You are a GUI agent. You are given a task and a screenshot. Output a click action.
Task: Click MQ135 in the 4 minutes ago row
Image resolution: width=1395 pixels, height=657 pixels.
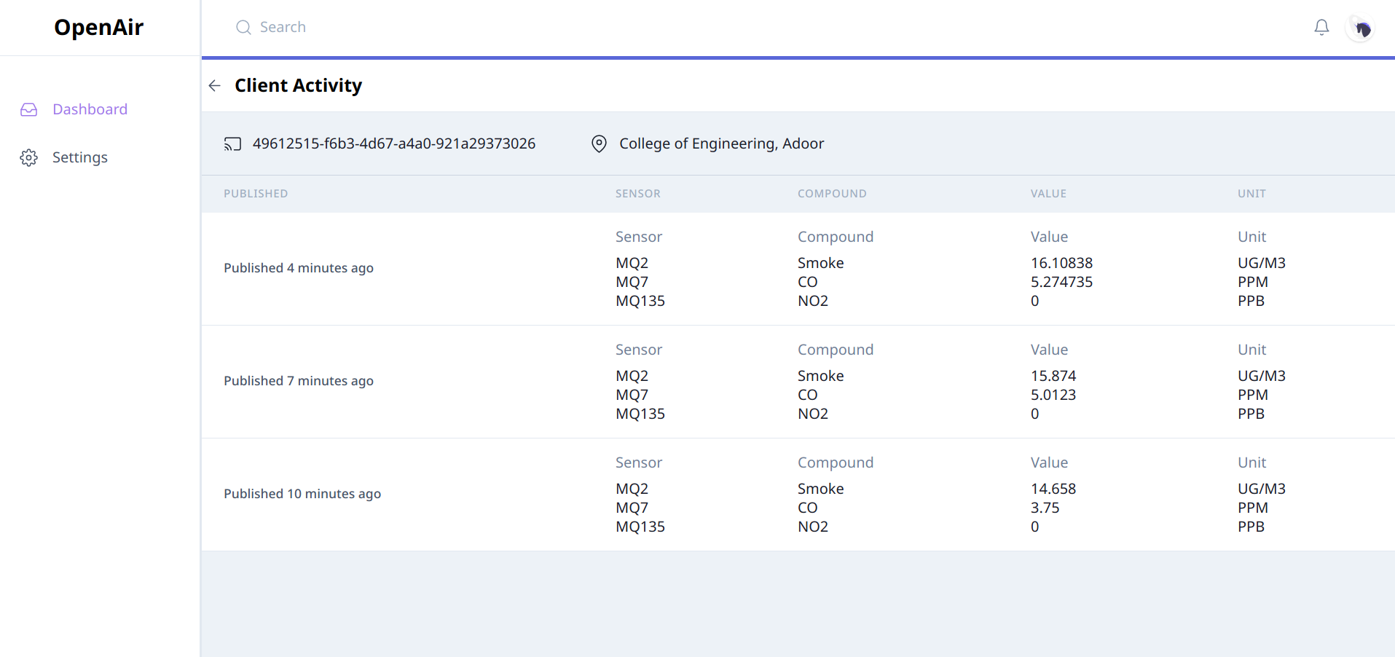[x=640, y=301]
